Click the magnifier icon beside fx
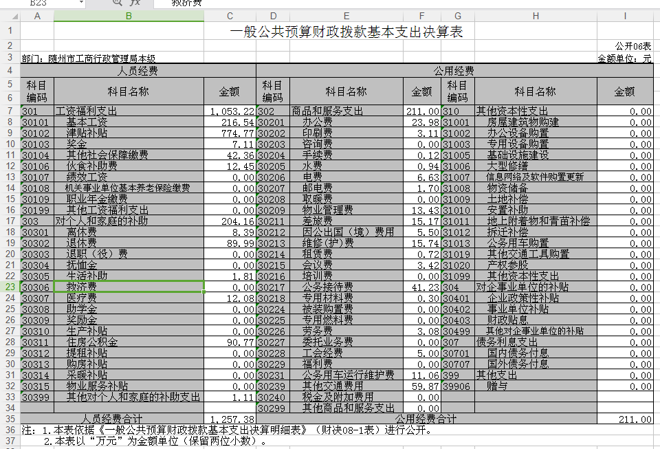 click(x=117, y=3)
